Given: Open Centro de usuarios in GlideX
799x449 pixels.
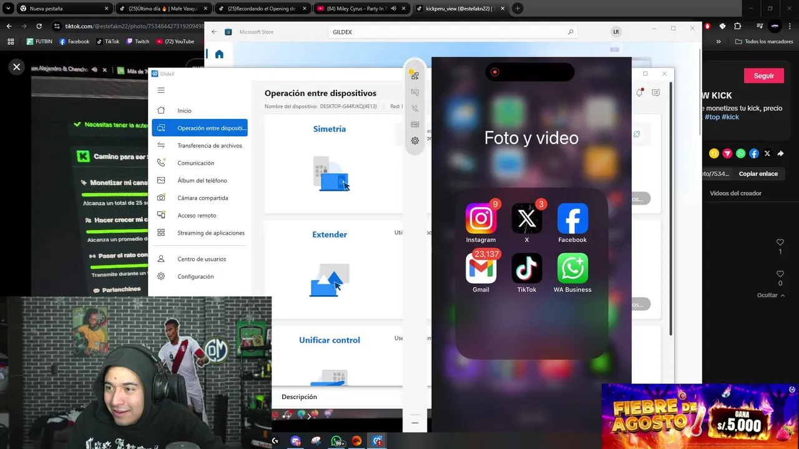Looking at the screenshot, I should [x=200, y=259].
